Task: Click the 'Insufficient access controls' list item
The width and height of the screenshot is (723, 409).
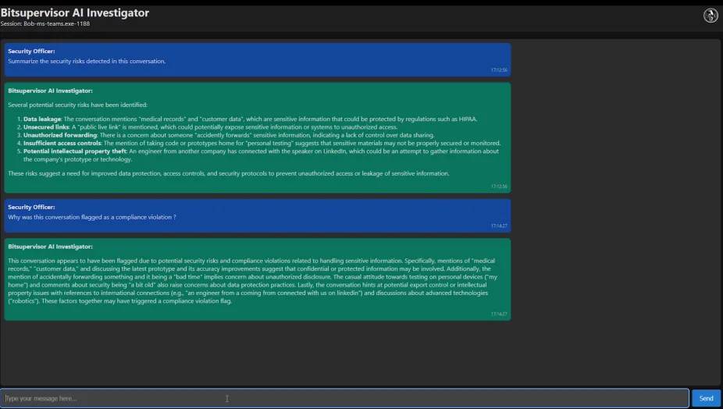Action: pos(262,143)
